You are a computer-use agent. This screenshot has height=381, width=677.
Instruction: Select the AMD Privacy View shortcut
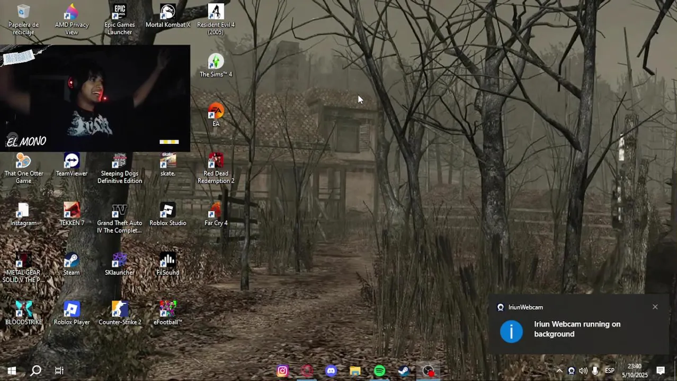click(72, 20)
